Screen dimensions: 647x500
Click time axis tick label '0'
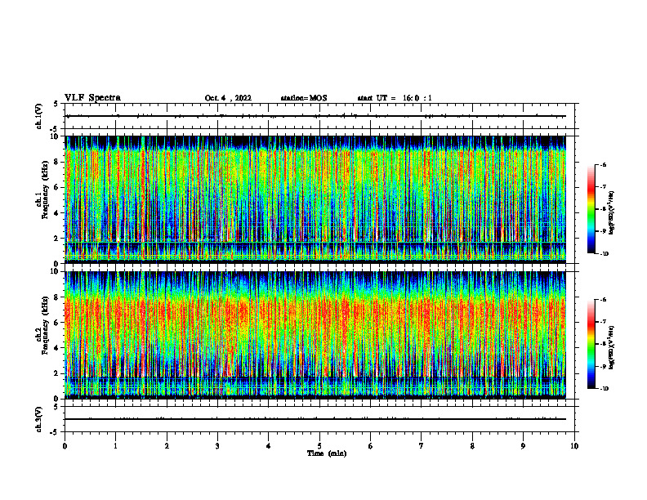coord(65,446)
